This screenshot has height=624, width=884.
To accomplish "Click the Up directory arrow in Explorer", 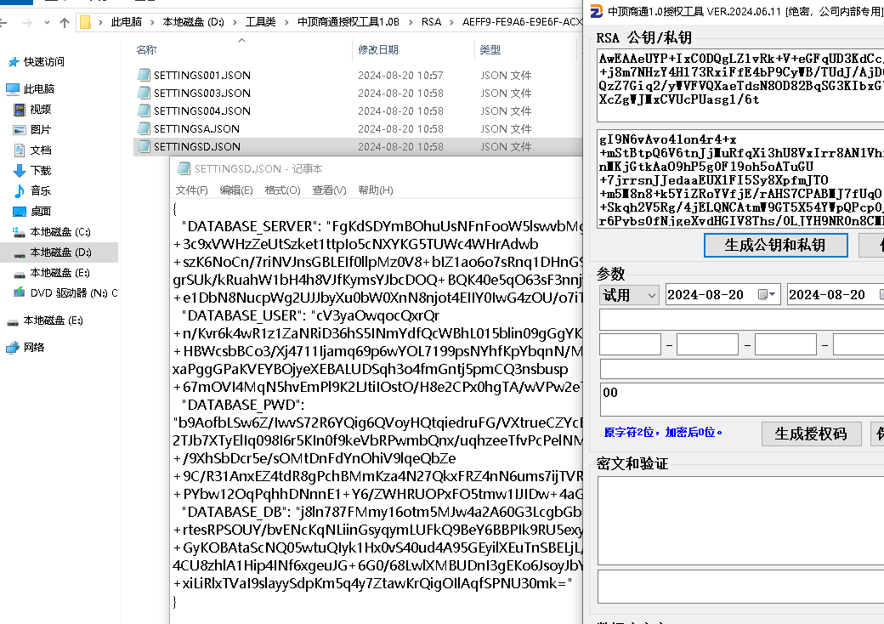I will click(65, 23).
